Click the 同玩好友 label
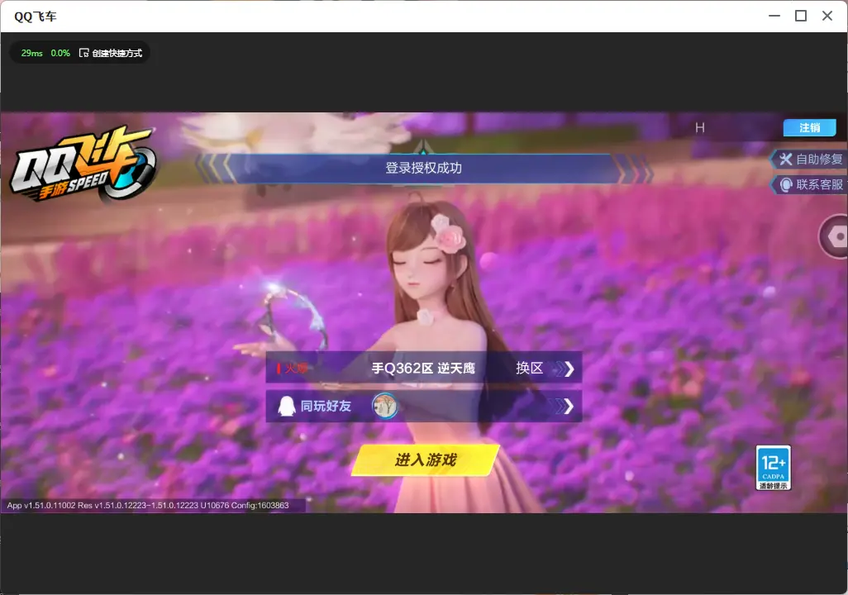The image size is (848, 595). (x=326, y=407)
